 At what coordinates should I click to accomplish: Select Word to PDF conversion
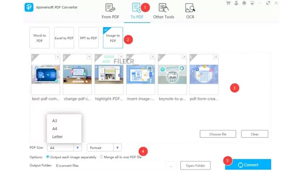(x=40, y=38)
